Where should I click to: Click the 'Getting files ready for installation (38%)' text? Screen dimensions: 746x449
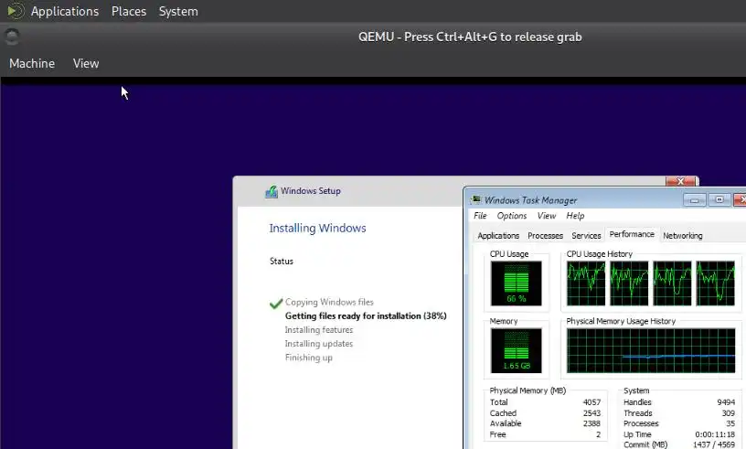[366, 316]
